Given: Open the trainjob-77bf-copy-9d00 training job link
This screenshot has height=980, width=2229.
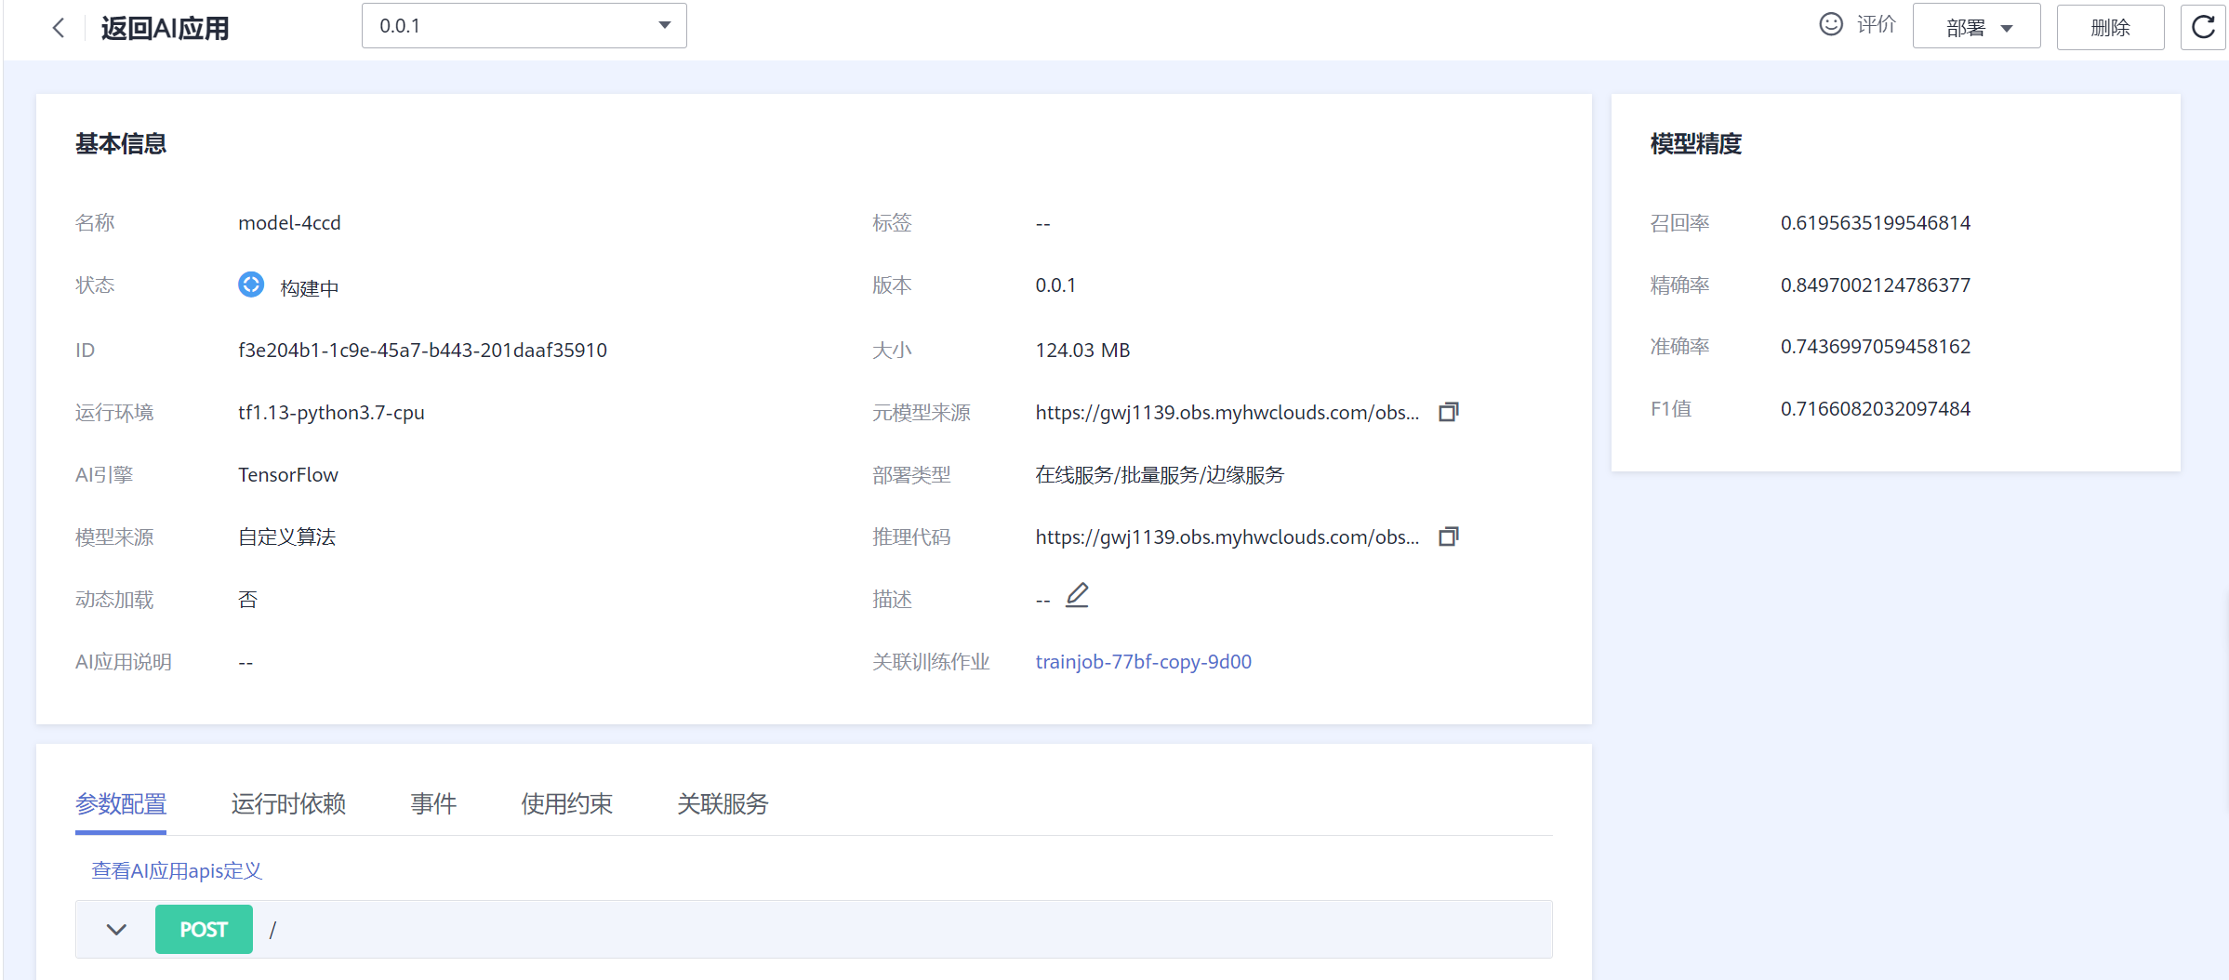Looking at the screenshot, I should tap(1143, 661).
